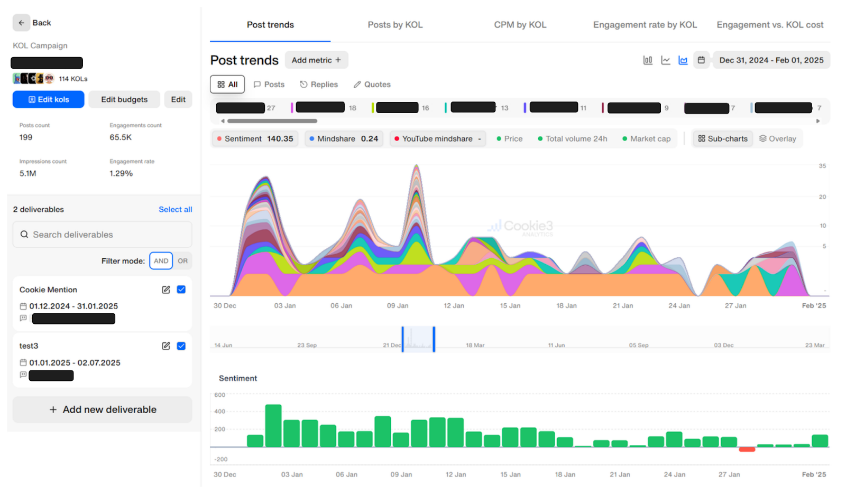Filter to Posts only
This screenshot has height=494, width=846.
[x=269, y=85]
